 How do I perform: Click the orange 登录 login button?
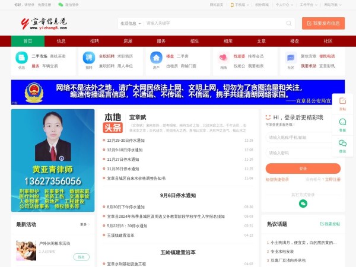303,168
